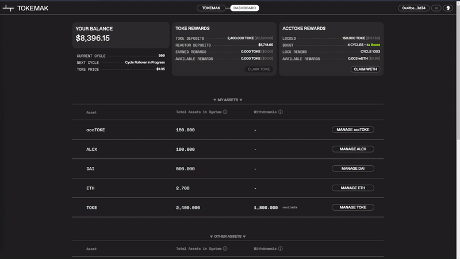The width and height of the screenshot is (460, 259).
Task: Show info for My Assets Total Assets in System
Action: 225,112
